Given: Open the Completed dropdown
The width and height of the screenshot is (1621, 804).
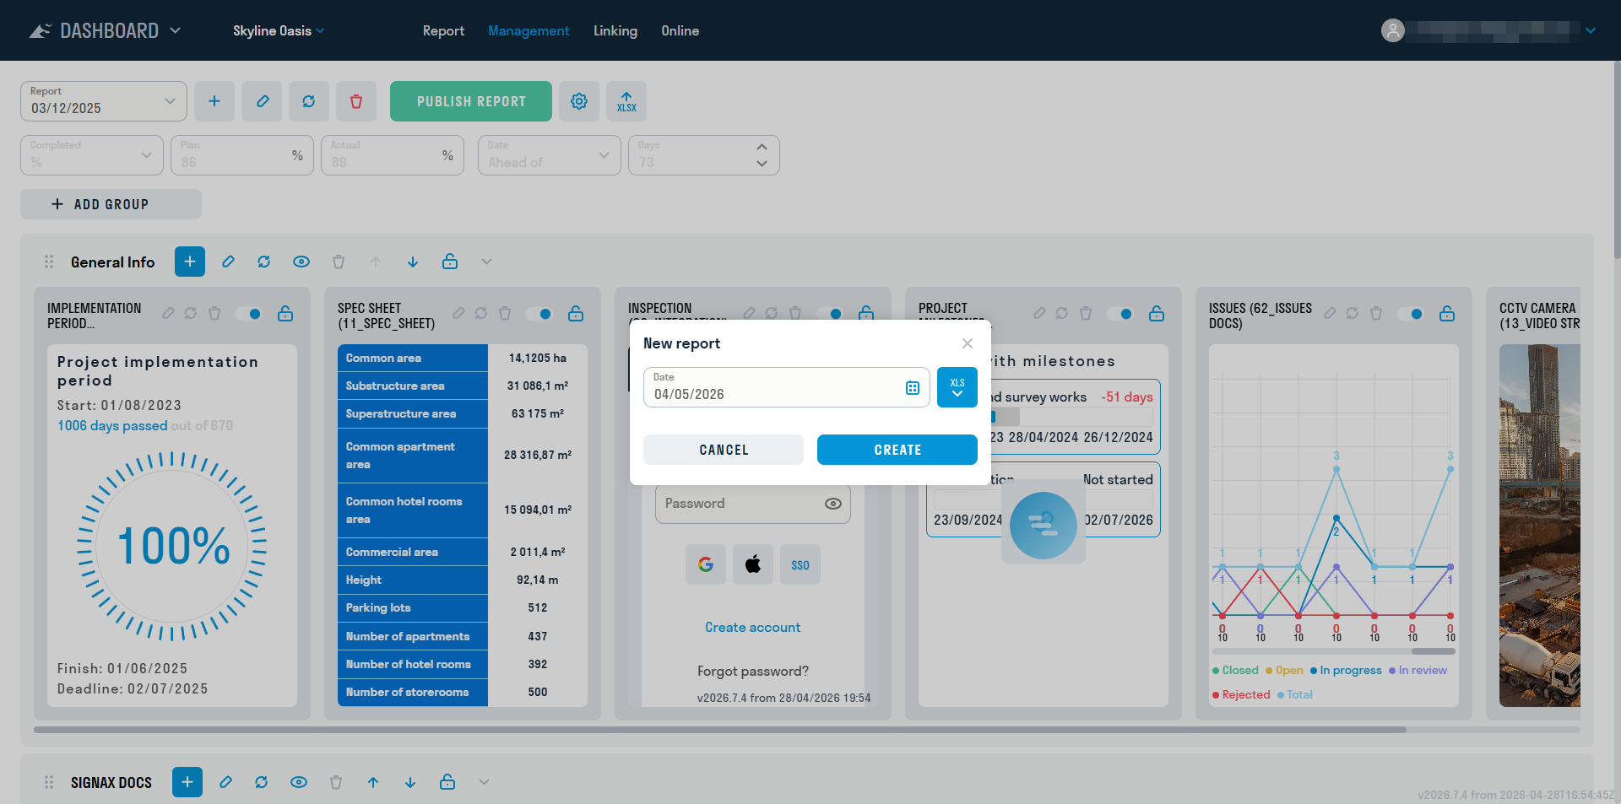Looking at the screenshot, I should (x=92, y=155).
